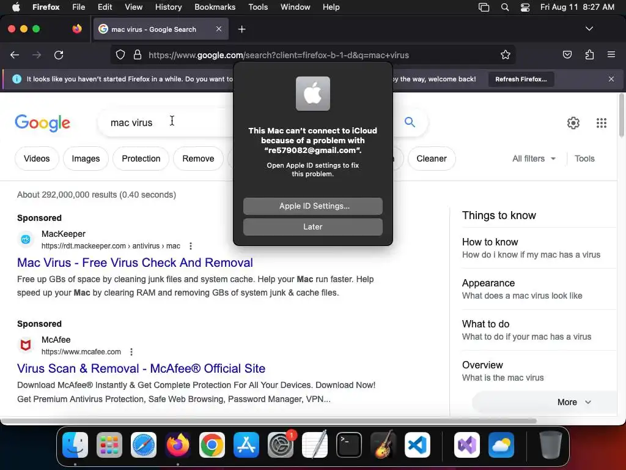The width and height of the screenshot is (626, 470).
Task: Open the App Store dock icon
Action: 246,445
